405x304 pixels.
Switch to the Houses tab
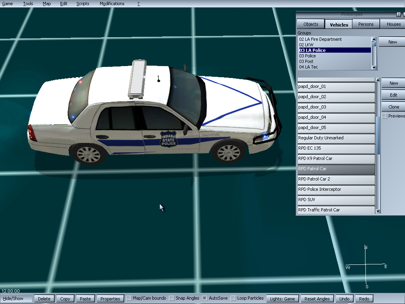click(x=393, y=24)
